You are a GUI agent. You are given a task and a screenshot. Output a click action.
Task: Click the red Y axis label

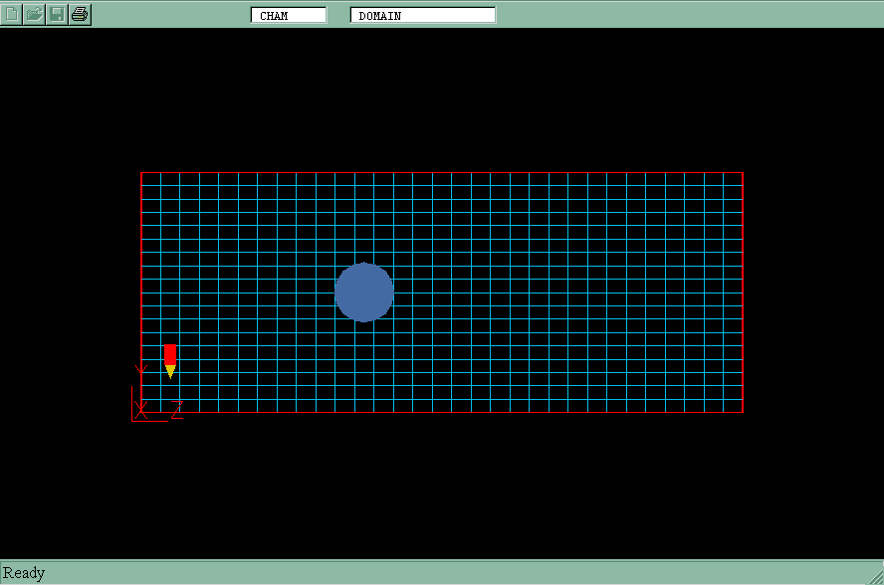(140, 370)
